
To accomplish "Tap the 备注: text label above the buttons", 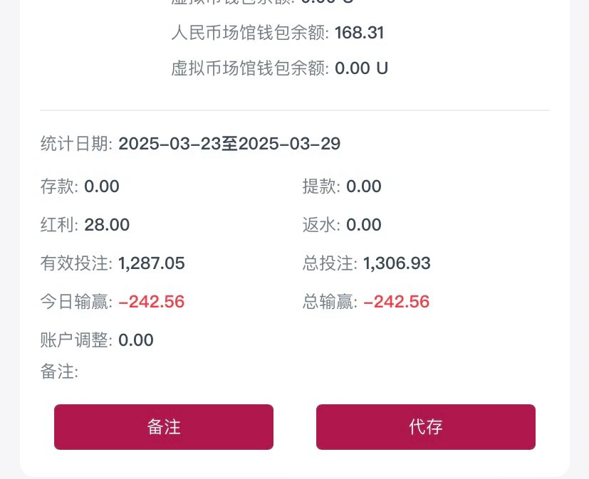I will [x=59, y=372].
